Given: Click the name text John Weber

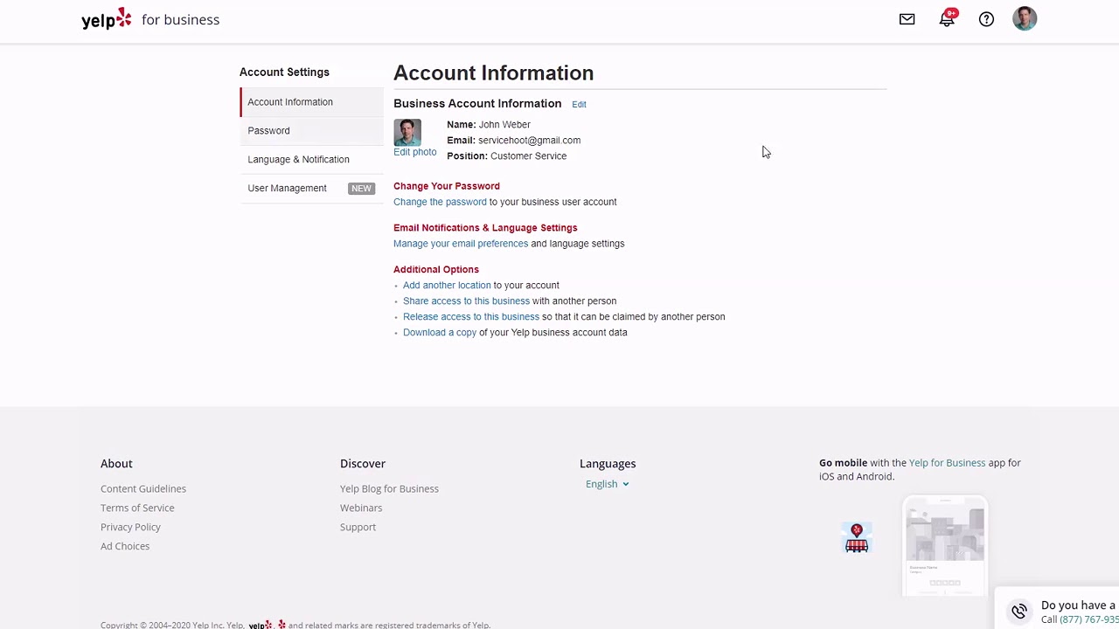Looking at the screenshot, I should pyautogui.click(x=504, y=125).
